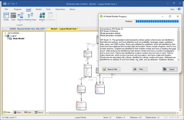Click the AI Model Builder progress bar

click(x=157, y=21)
